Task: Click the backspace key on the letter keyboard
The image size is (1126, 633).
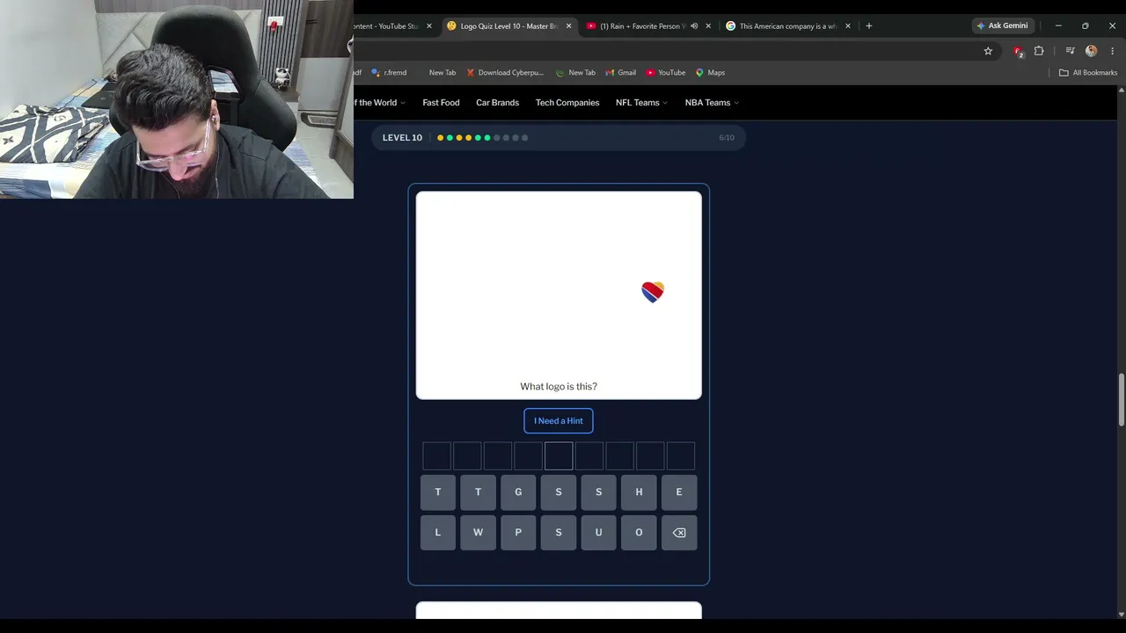Action: point(679,533)
